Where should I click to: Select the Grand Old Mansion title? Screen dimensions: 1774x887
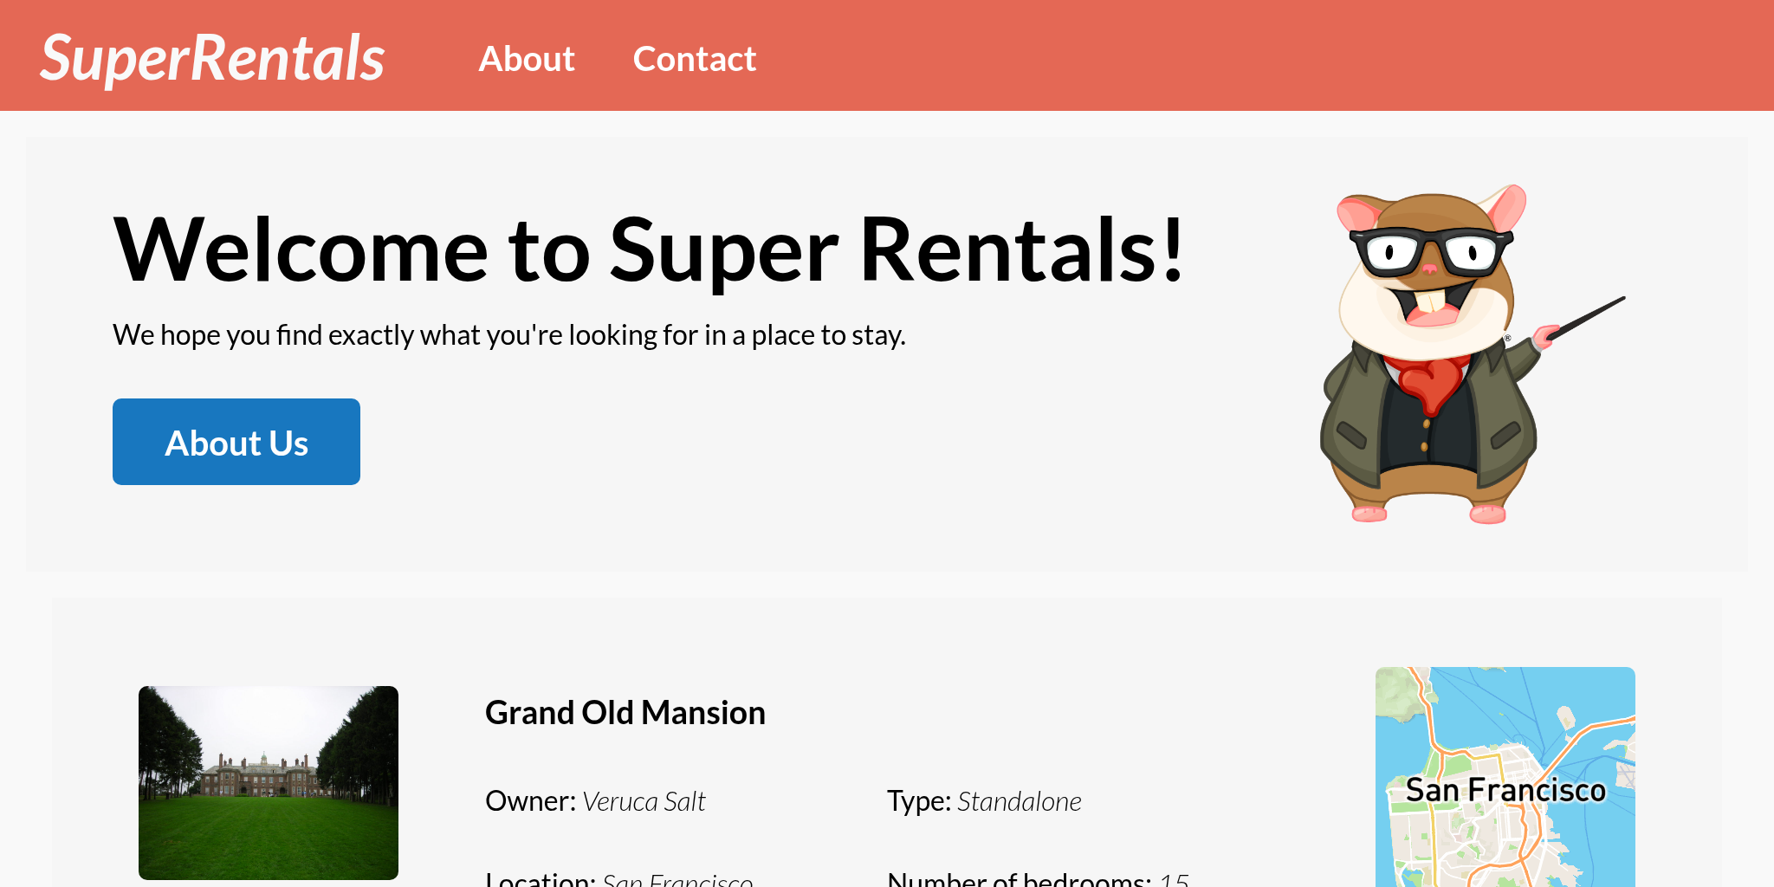point(625,713)
